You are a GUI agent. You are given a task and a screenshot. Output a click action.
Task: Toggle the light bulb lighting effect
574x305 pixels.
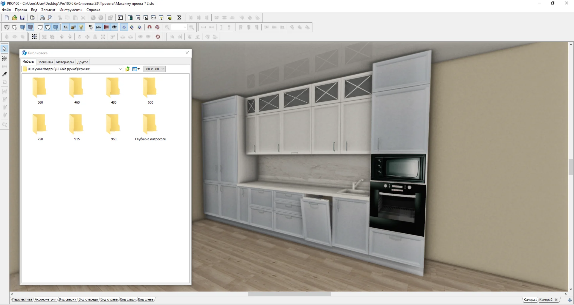81,27
